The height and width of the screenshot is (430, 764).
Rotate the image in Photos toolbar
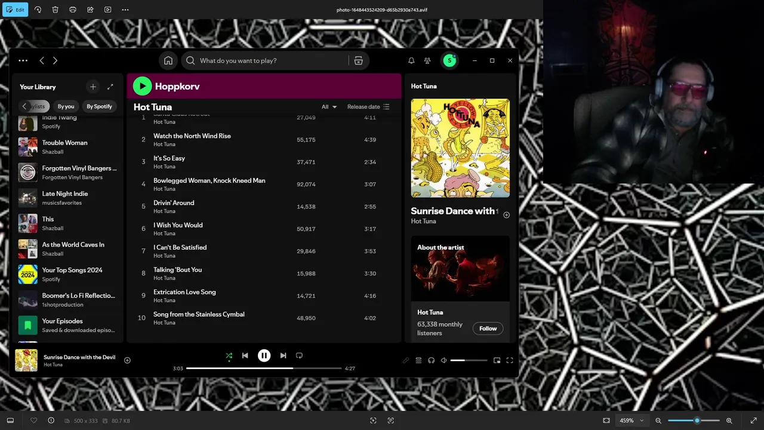point(38,10)
